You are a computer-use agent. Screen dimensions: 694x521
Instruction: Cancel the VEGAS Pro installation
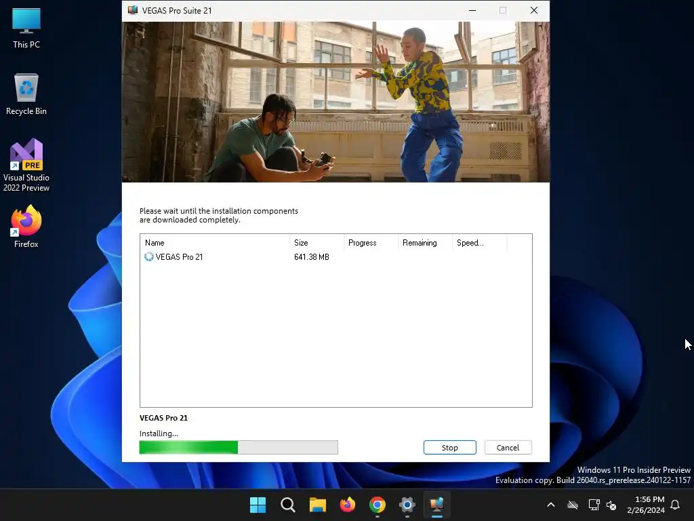point(508,448)
